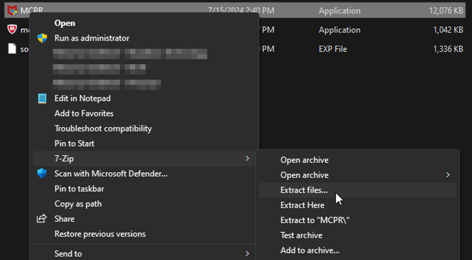Select Test archive in the submenu
This screenshot has height=260, width=472.
pos(301,235)
